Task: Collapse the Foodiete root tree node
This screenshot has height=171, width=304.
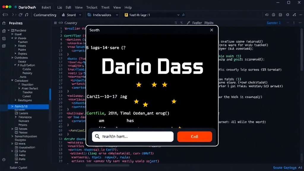Action: point(9,30)
